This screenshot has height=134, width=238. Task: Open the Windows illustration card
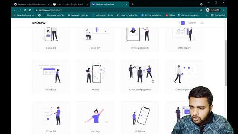coord(51,76)
